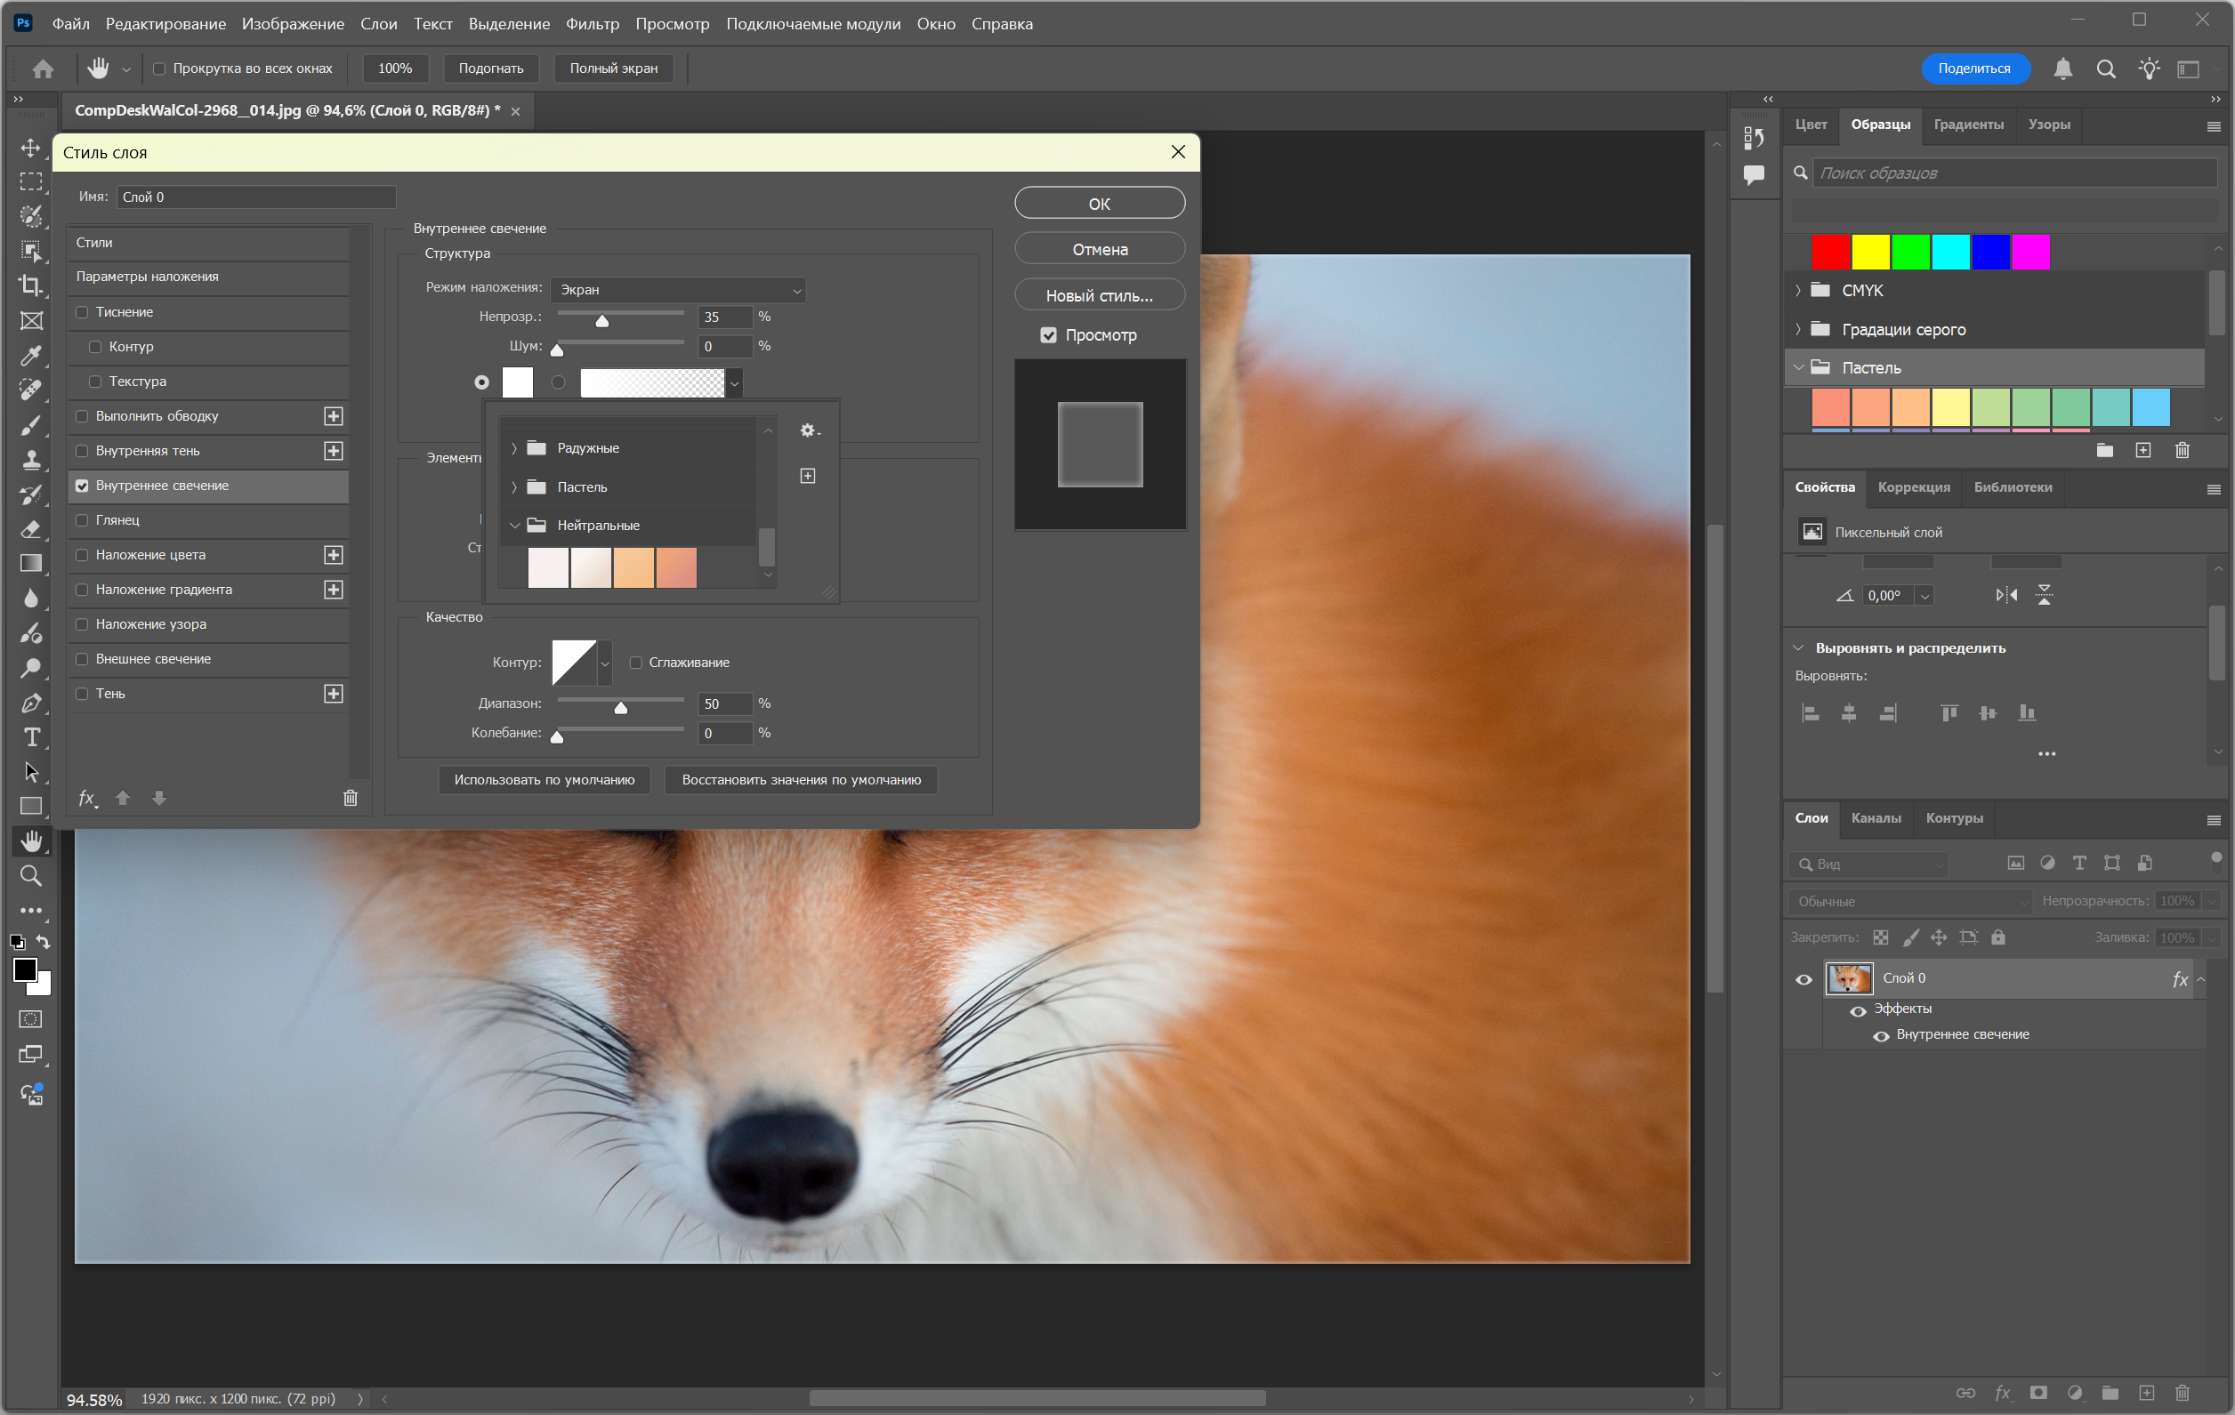Expand the Радужные gradient folder
2235x1415 pixels.
pos(514,448)
